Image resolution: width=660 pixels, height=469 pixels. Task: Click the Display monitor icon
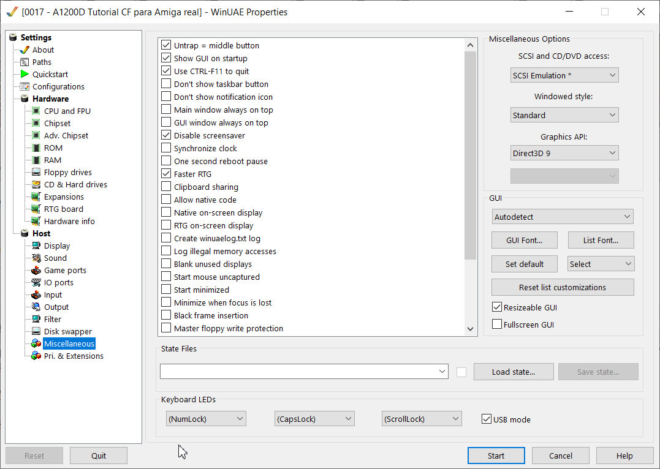(36, 246)
